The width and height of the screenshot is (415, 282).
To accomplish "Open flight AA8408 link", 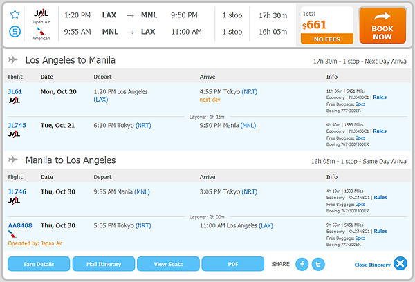I will (20, 225).
